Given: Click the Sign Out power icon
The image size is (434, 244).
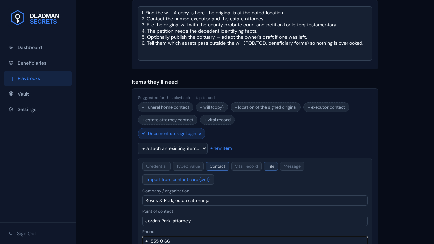Looking at the screenshot, I should [x=11, y=233].
